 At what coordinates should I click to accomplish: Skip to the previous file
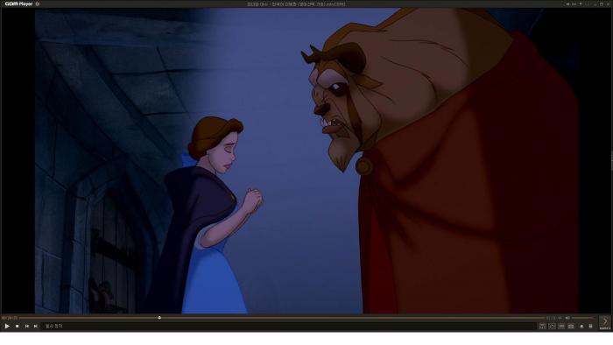[x=26, y=326]
